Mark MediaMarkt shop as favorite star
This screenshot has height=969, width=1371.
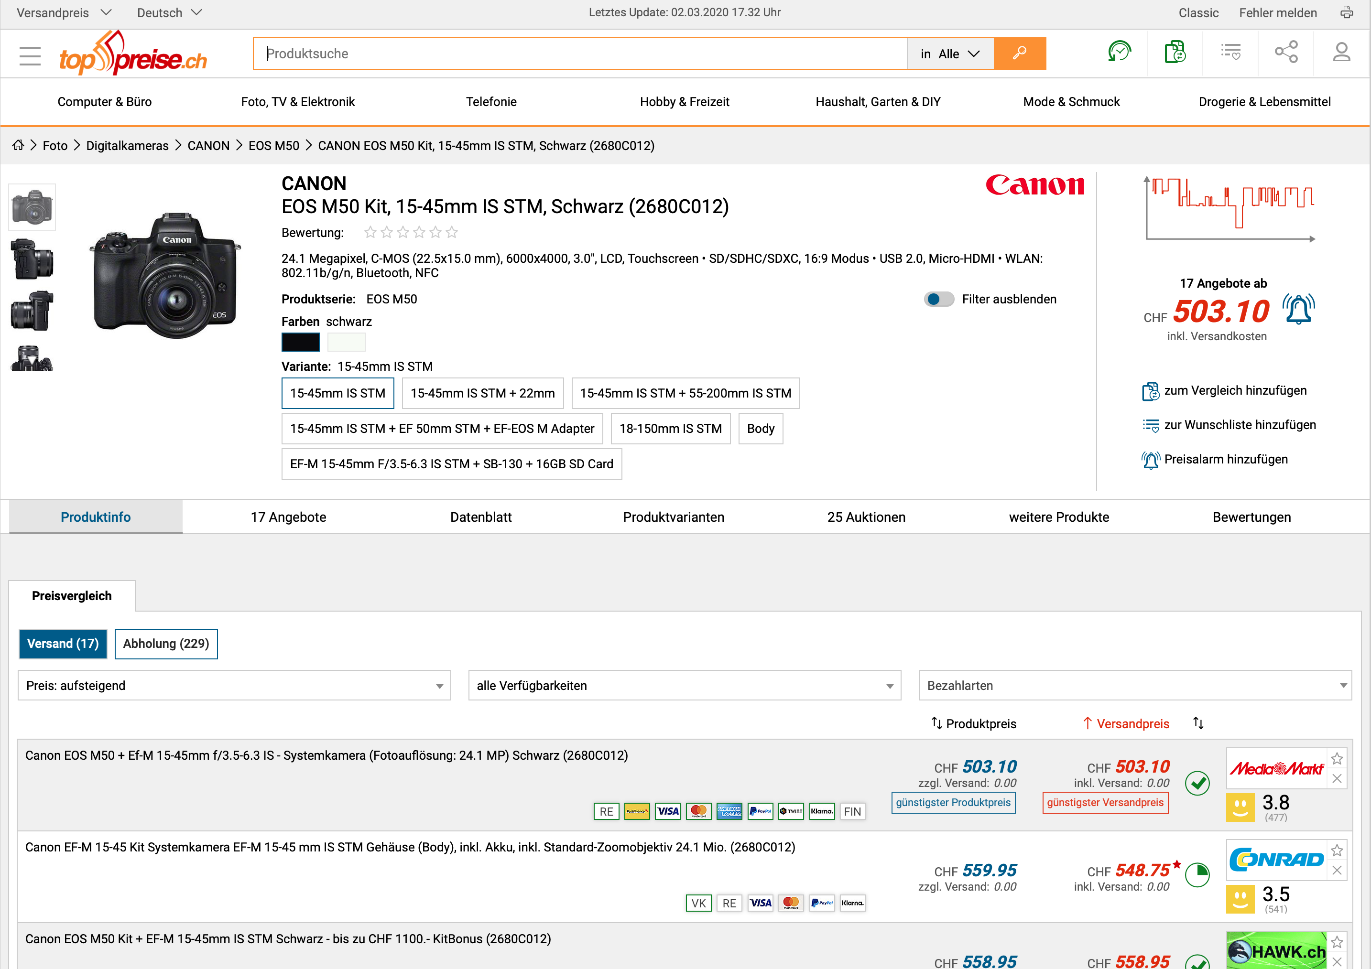[x=1337, y=759]
